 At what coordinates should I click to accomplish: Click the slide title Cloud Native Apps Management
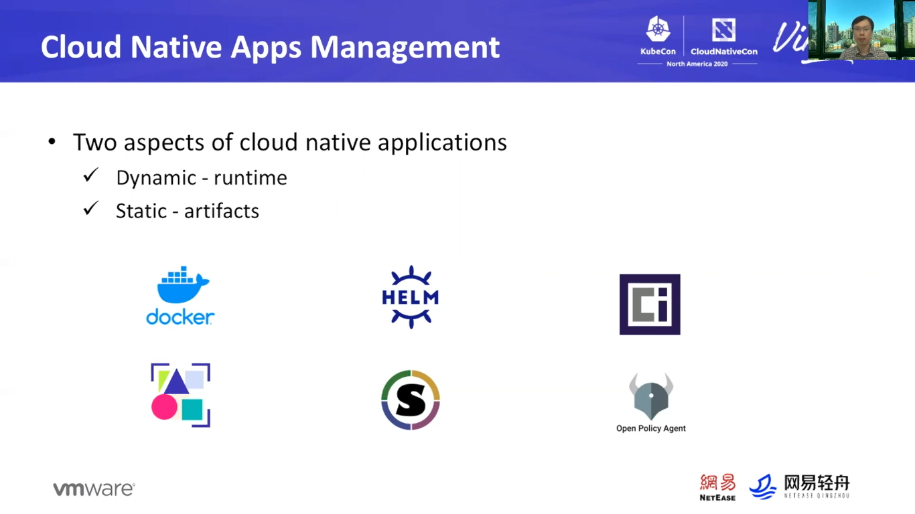click(270, 47)
